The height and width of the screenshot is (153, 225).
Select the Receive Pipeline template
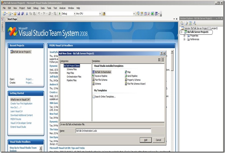click(x=100, y=76)
